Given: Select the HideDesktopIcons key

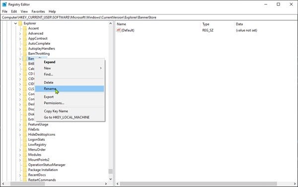Looking at the screenshot, I should point(42,134).
